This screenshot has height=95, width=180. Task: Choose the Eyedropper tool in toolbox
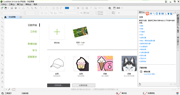2,78
